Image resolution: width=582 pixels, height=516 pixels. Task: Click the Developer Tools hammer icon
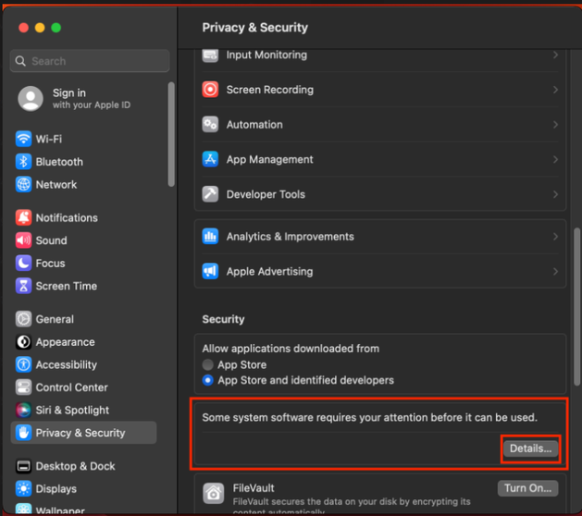point(211,194)
